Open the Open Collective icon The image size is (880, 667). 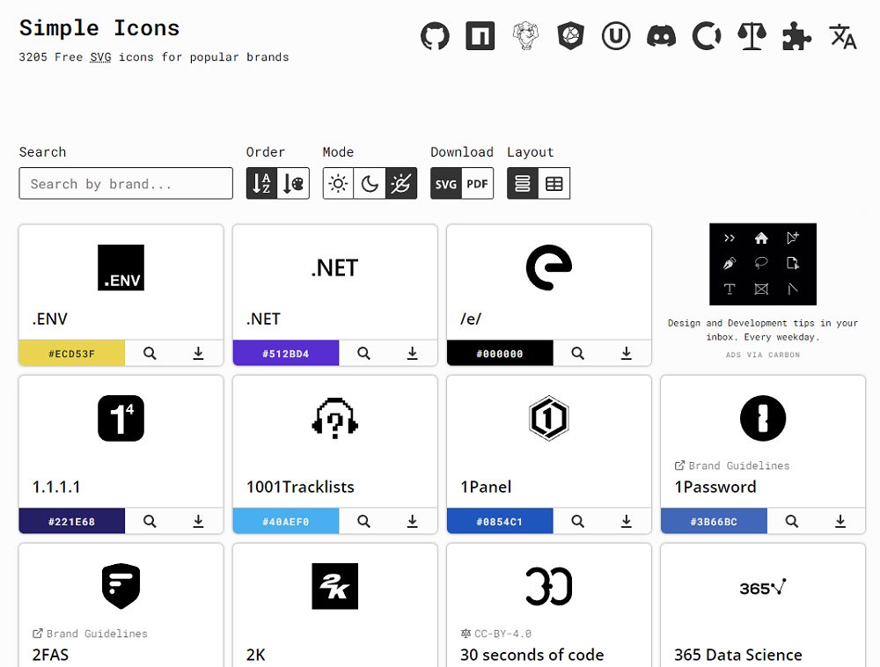tap(707, 36)
